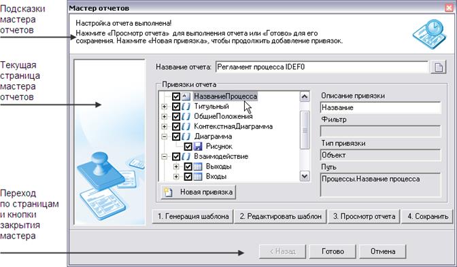Click 4. Сохранить button
Screen dimensions: 457x267
427,217
